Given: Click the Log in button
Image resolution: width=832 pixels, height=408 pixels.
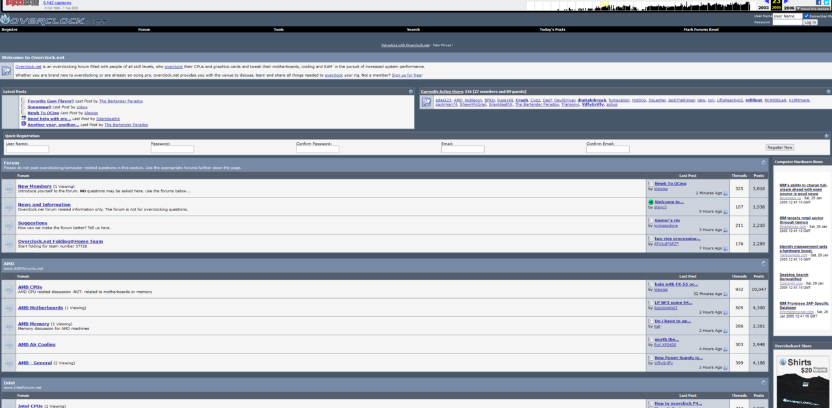Looking at the screenshot, I should point(810,22).
